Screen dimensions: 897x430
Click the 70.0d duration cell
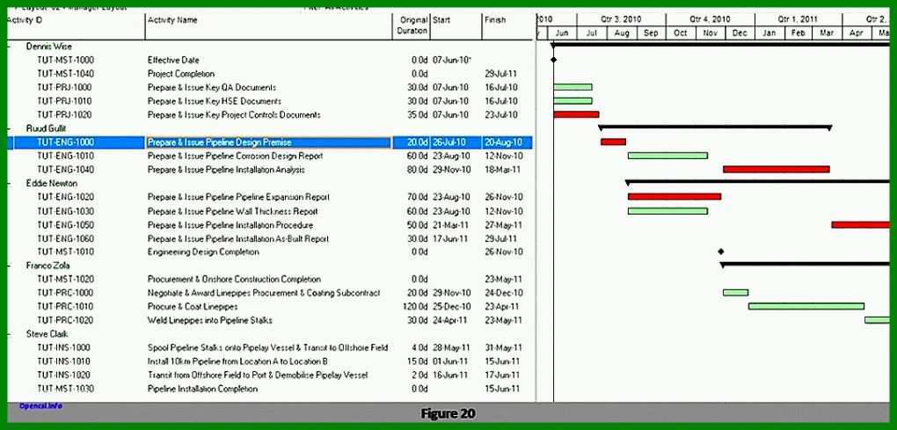pos(417,197)
